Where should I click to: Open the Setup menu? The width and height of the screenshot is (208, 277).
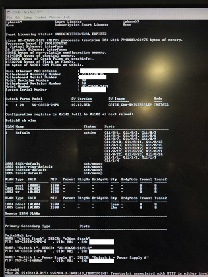tap(28, 17)
